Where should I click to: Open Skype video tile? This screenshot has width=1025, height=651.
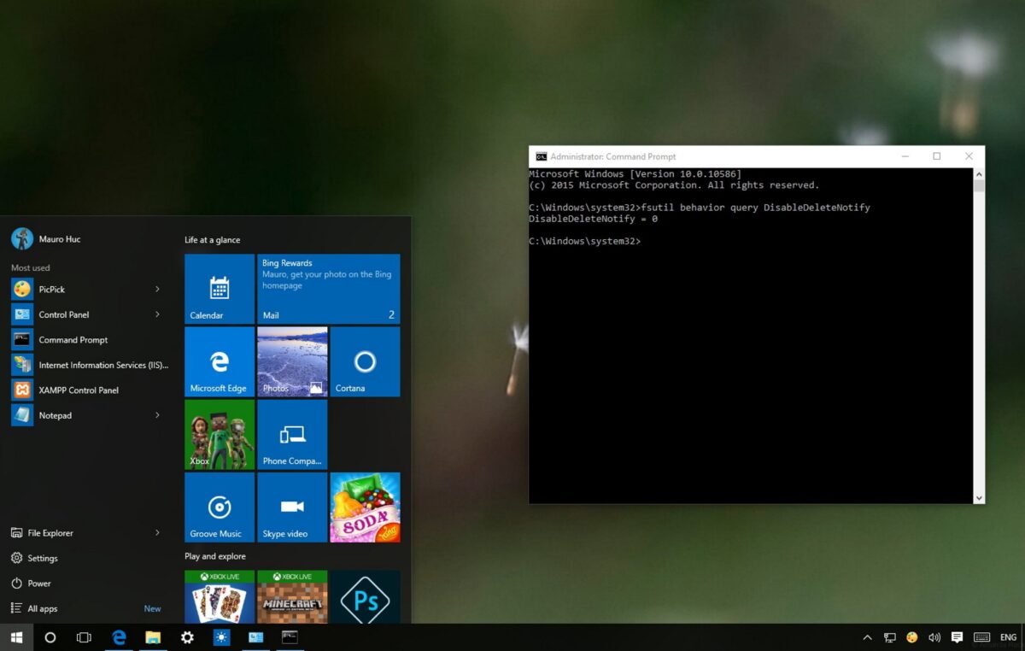(x=292, y=507)
